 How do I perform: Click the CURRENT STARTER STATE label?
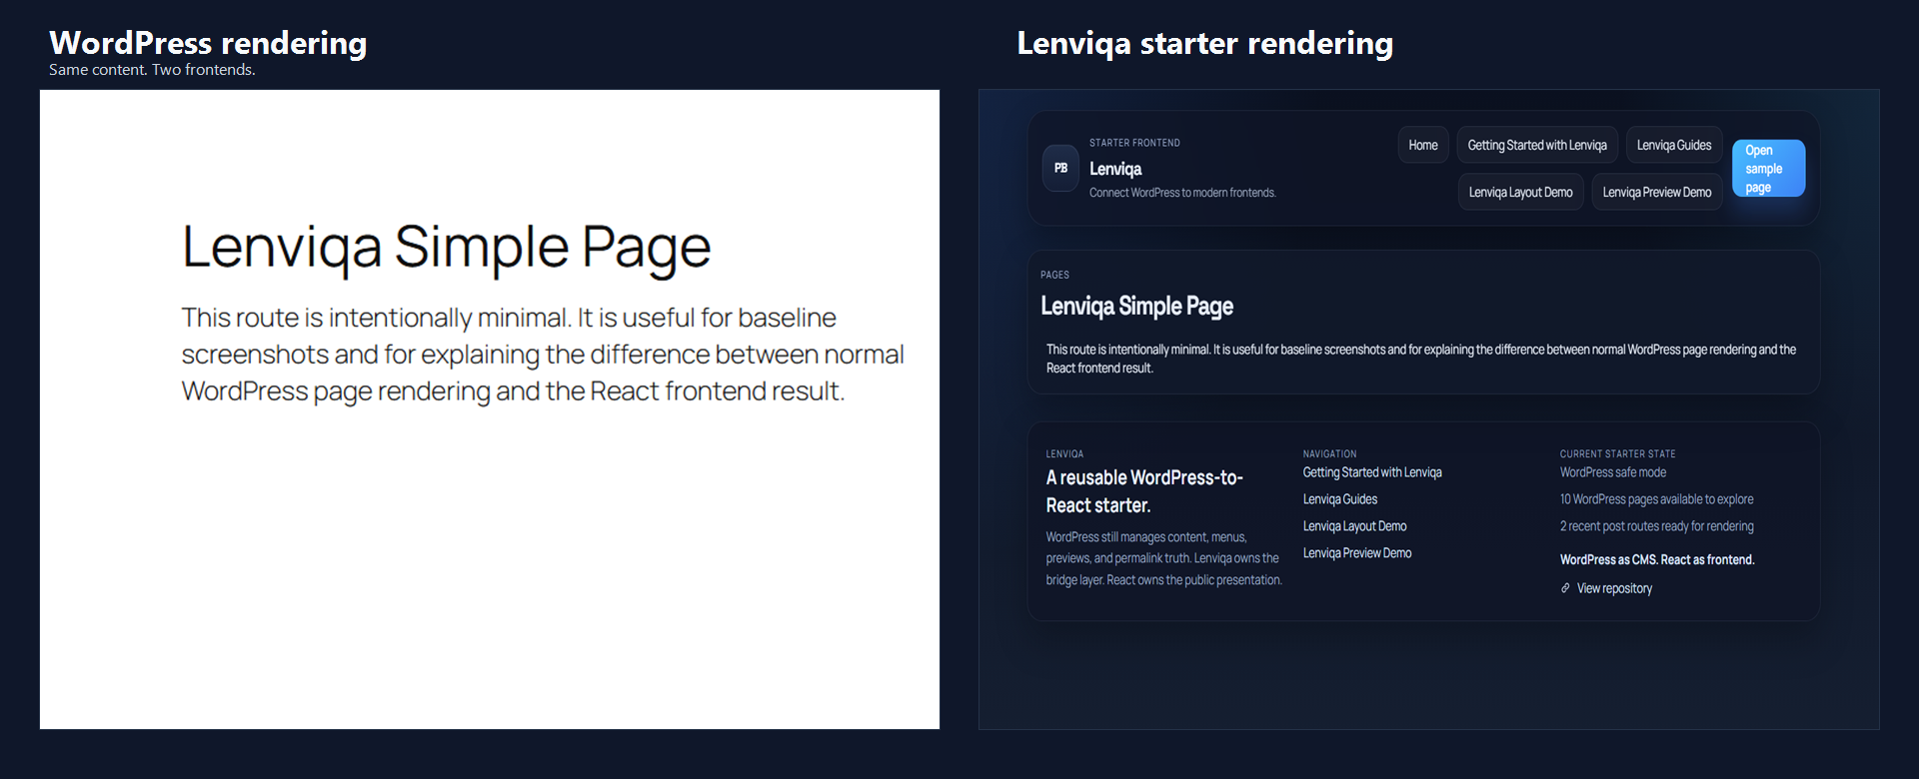[x=1617, y=454]
